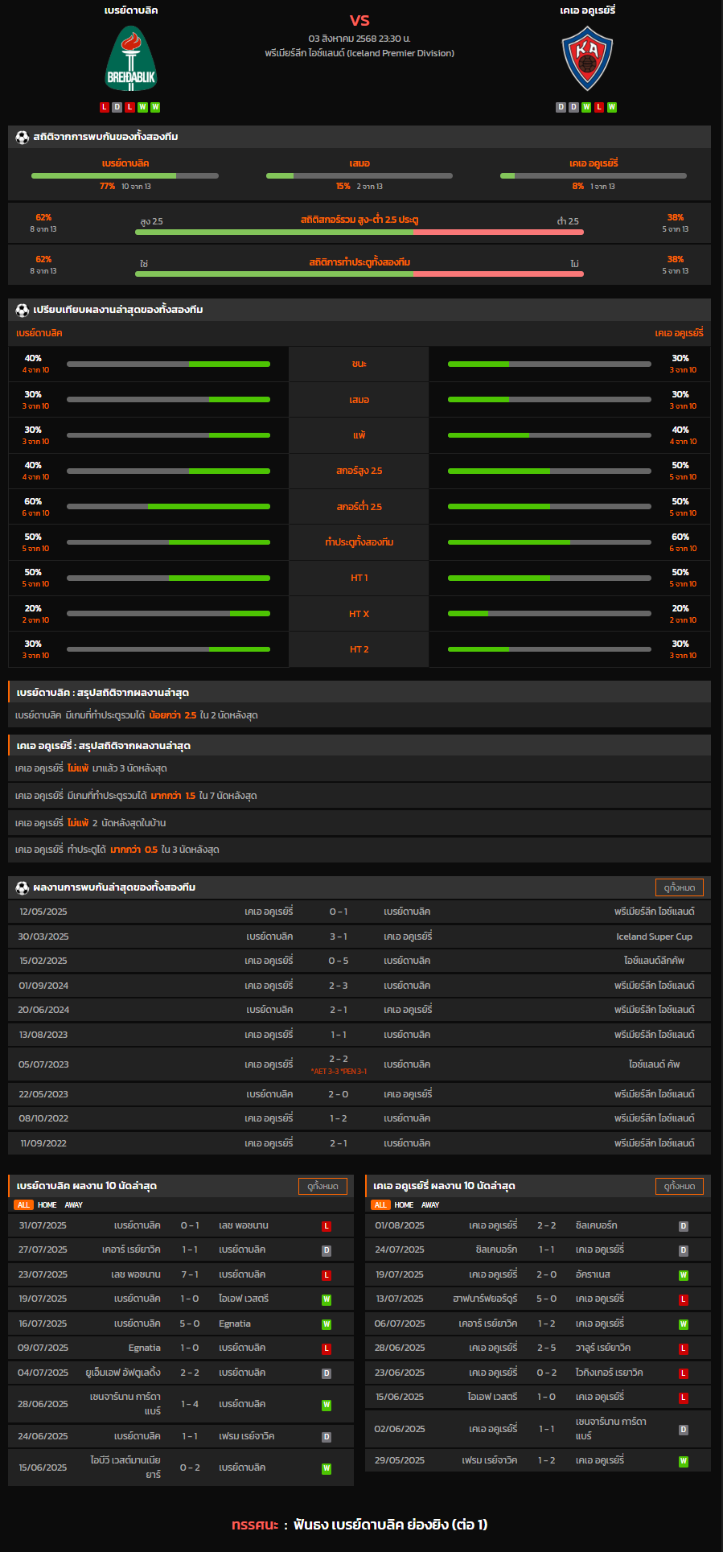Click the D badge for 01/08/2025 KA match

684,1226
